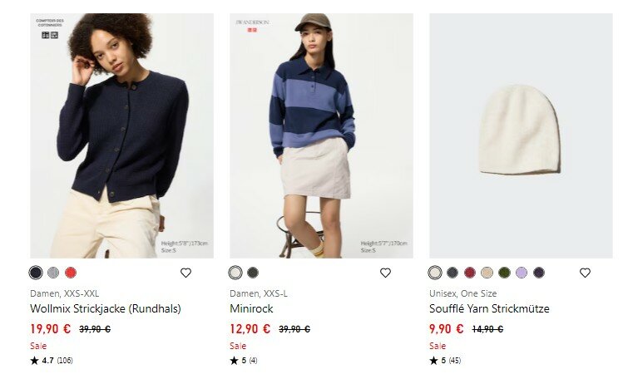Viewport: 623px width, 384px height.
Task: Choose dark olive swatch for Minirock
Action: pos(253,273)
